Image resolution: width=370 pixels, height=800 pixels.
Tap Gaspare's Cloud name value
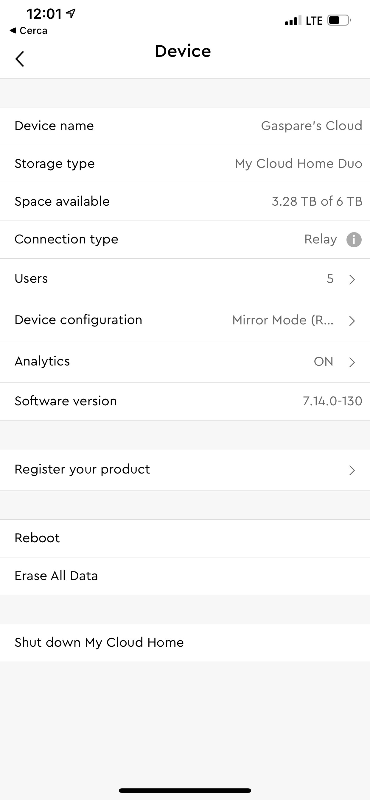tap(312, 126)
